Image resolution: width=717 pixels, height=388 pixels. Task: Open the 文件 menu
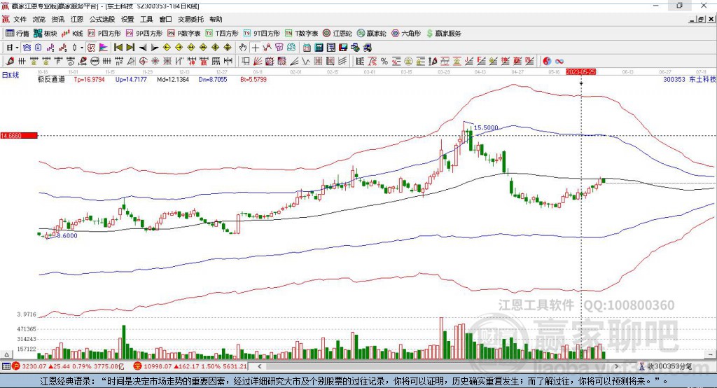click(x=20, y=19)
